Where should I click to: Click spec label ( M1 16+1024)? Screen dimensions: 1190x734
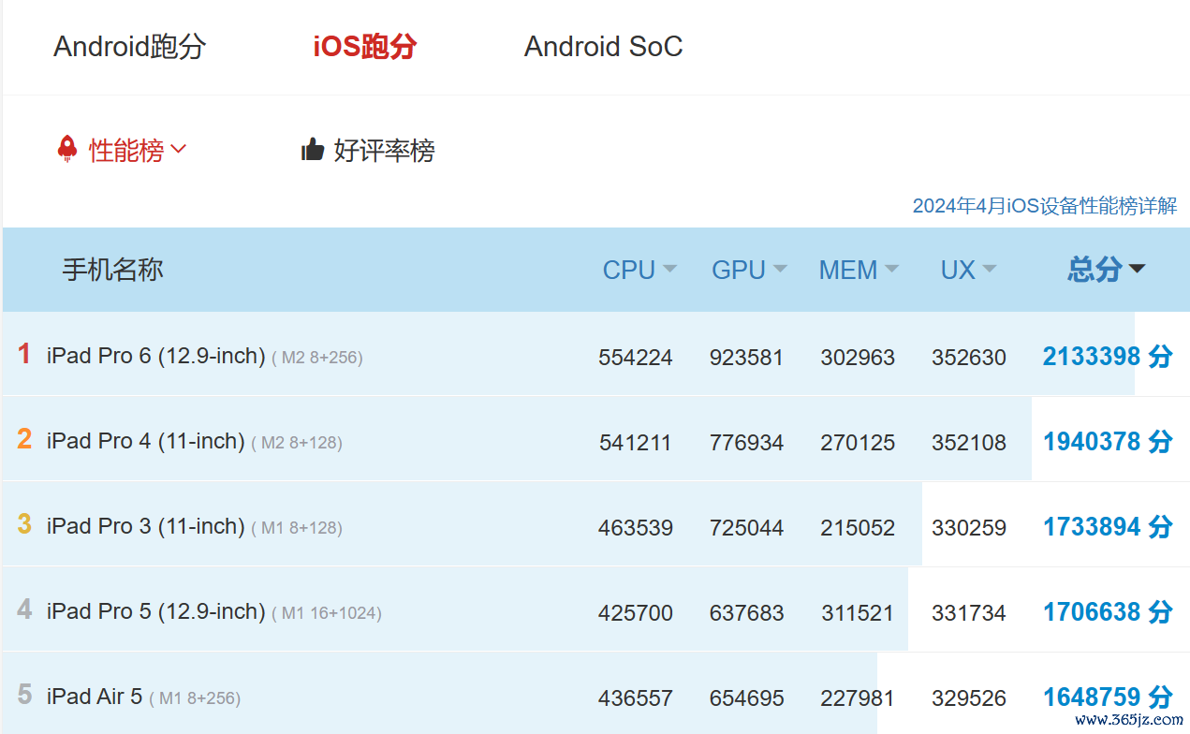327,613
